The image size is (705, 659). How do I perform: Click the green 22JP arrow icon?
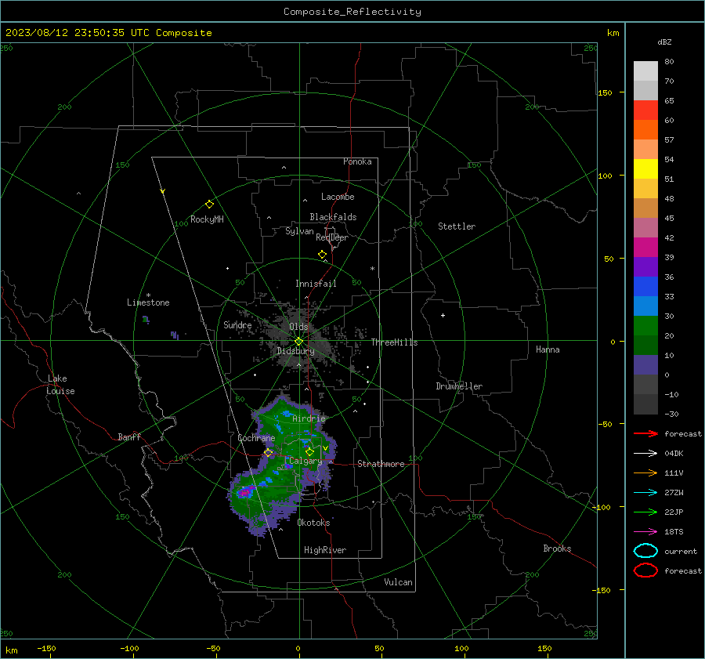[645, 512]
